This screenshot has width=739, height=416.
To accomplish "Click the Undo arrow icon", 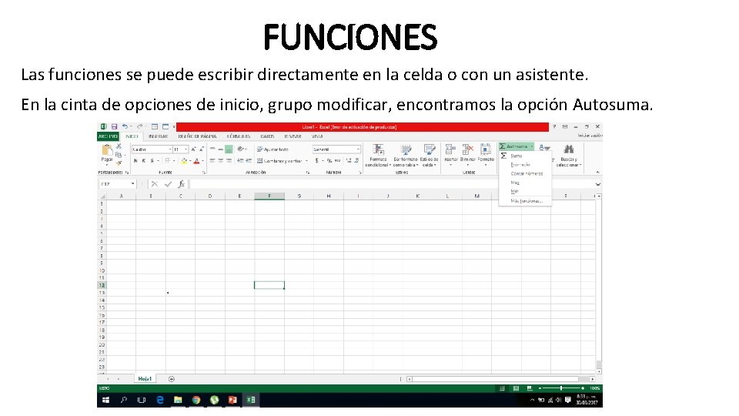I will click(x=125, y=126).
